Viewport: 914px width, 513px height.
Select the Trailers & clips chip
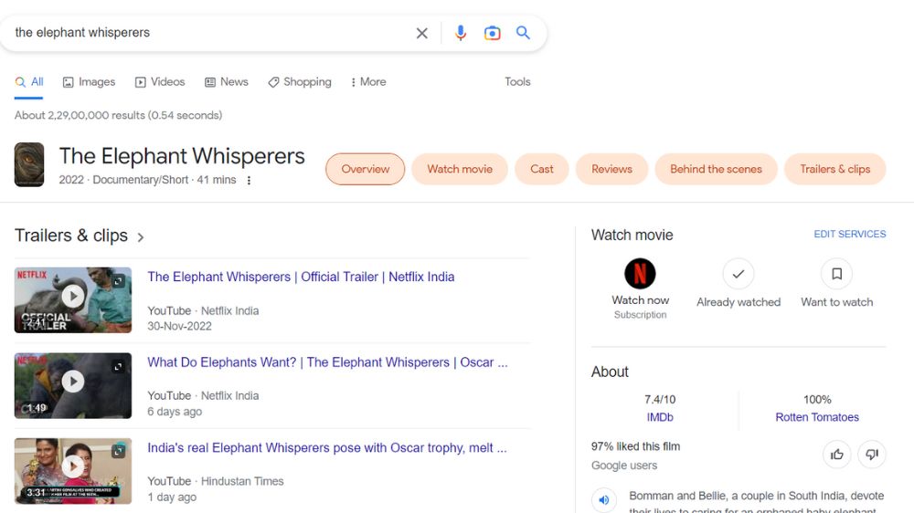pos(834,170)
